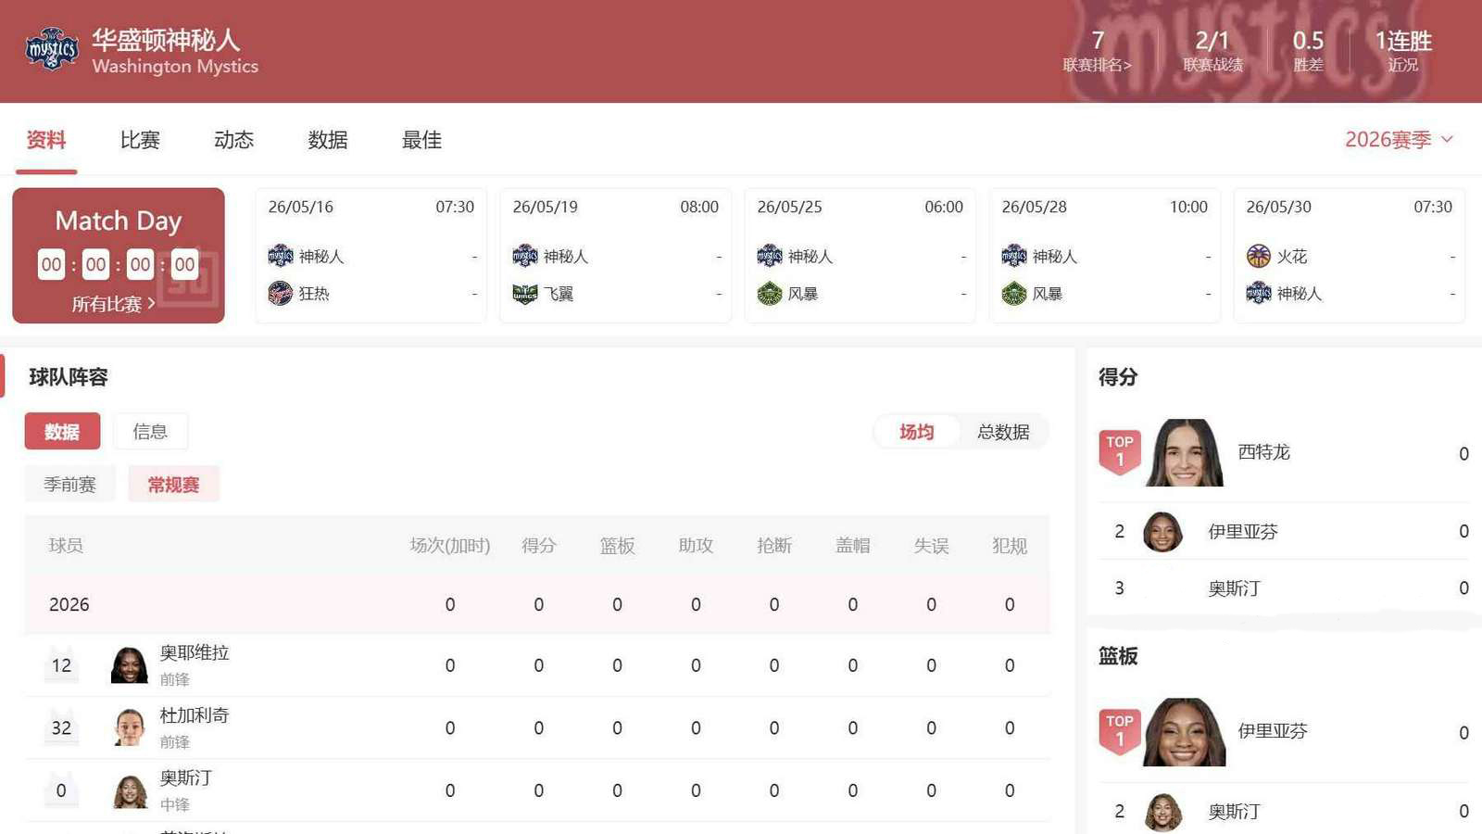
Task: Click the 风暴 team logo in 26/05/28 match
Action: pos(1014,294)
